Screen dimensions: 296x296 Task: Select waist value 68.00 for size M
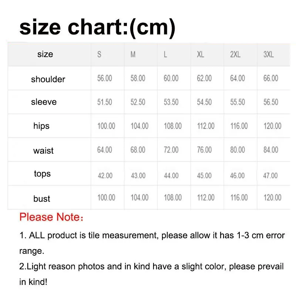[x=138, y=150]
